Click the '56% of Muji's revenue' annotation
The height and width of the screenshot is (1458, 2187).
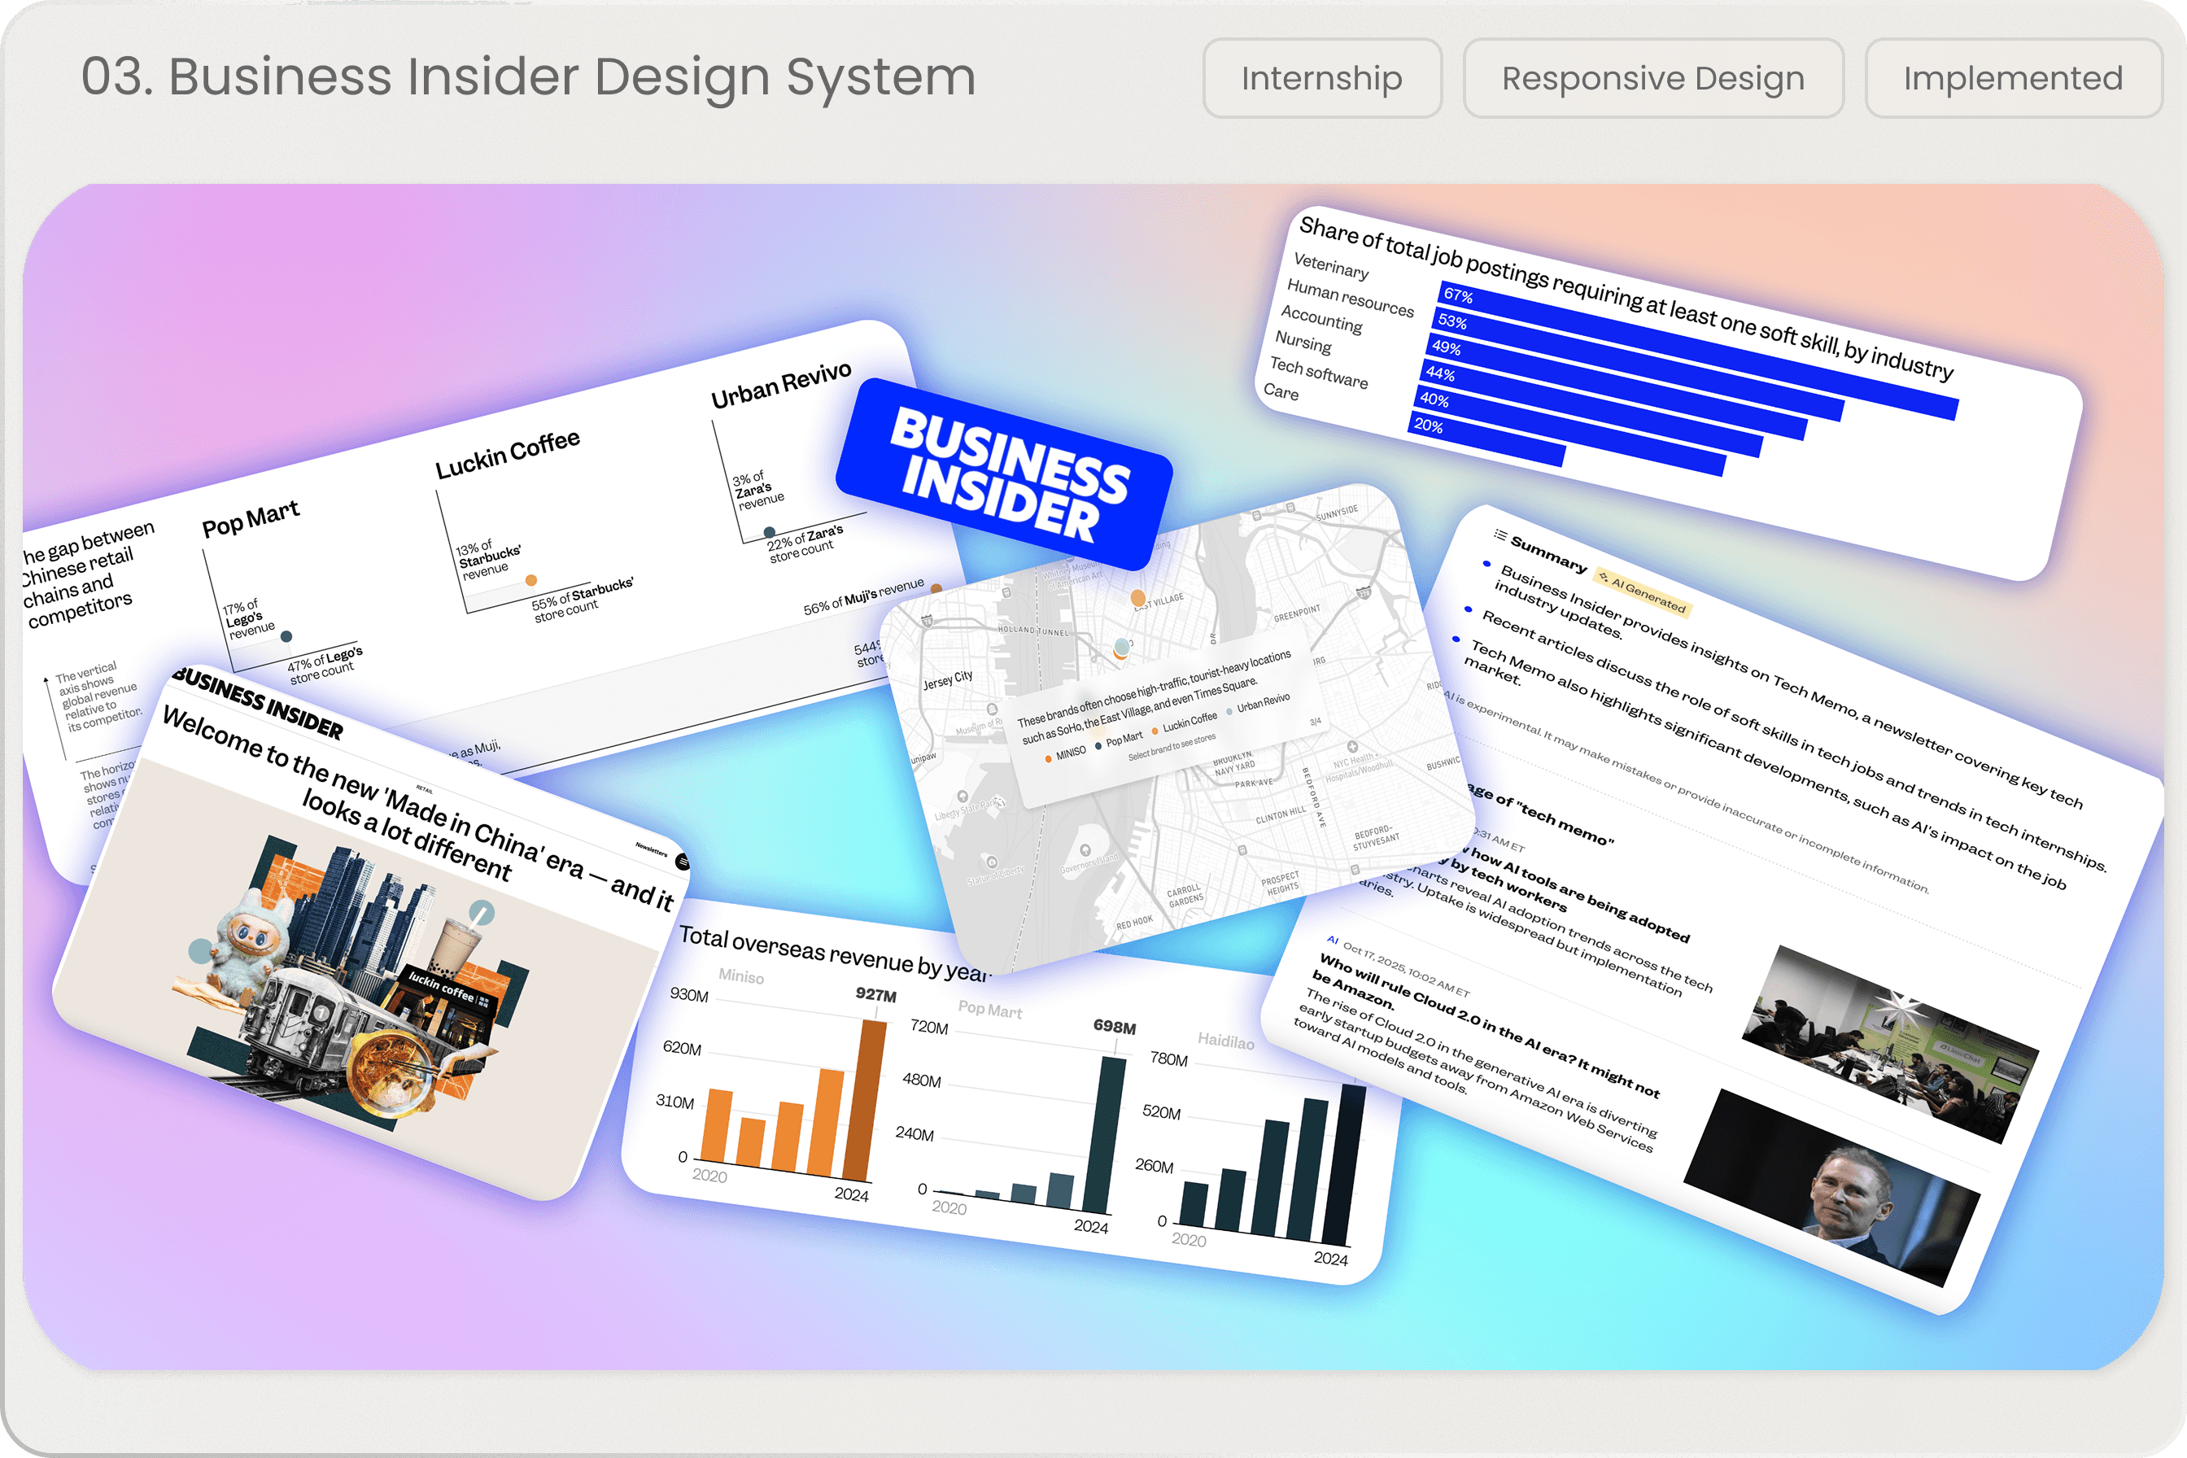tap(864, 596)
